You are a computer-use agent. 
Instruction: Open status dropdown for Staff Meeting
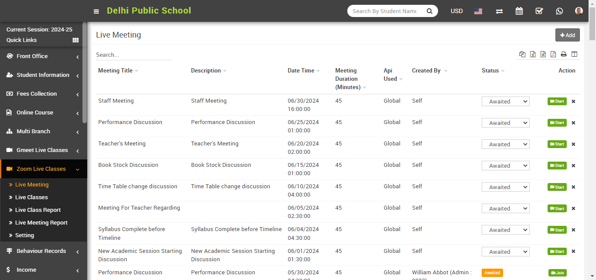(505, 101)
